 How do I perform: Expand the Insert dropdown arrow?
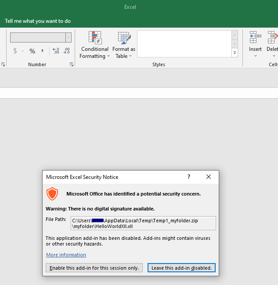click(256, 56)
